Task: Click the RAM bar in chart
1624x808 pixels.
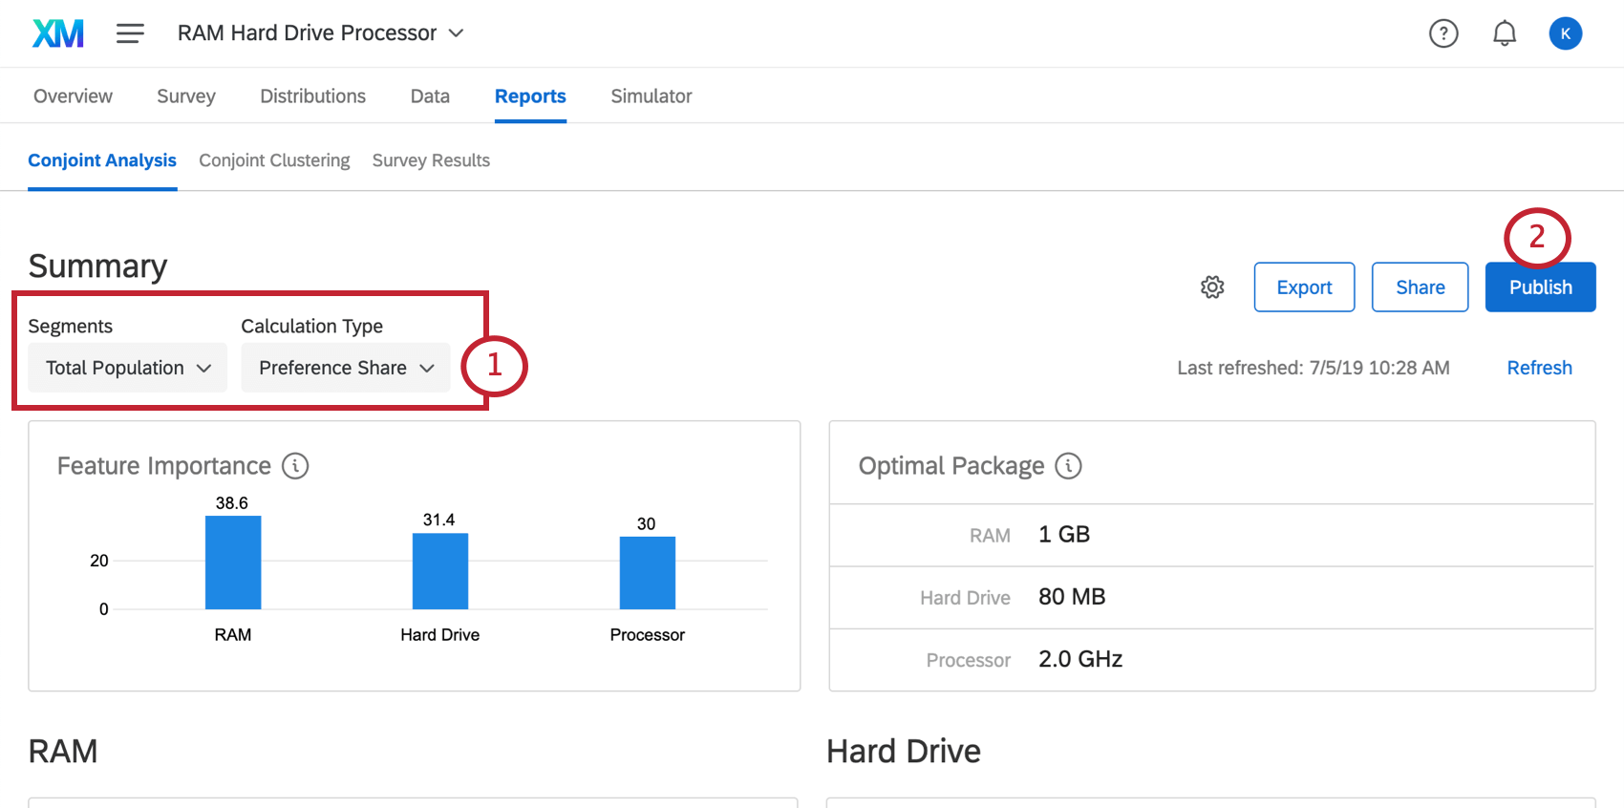Action: click(x=233, y=563)
